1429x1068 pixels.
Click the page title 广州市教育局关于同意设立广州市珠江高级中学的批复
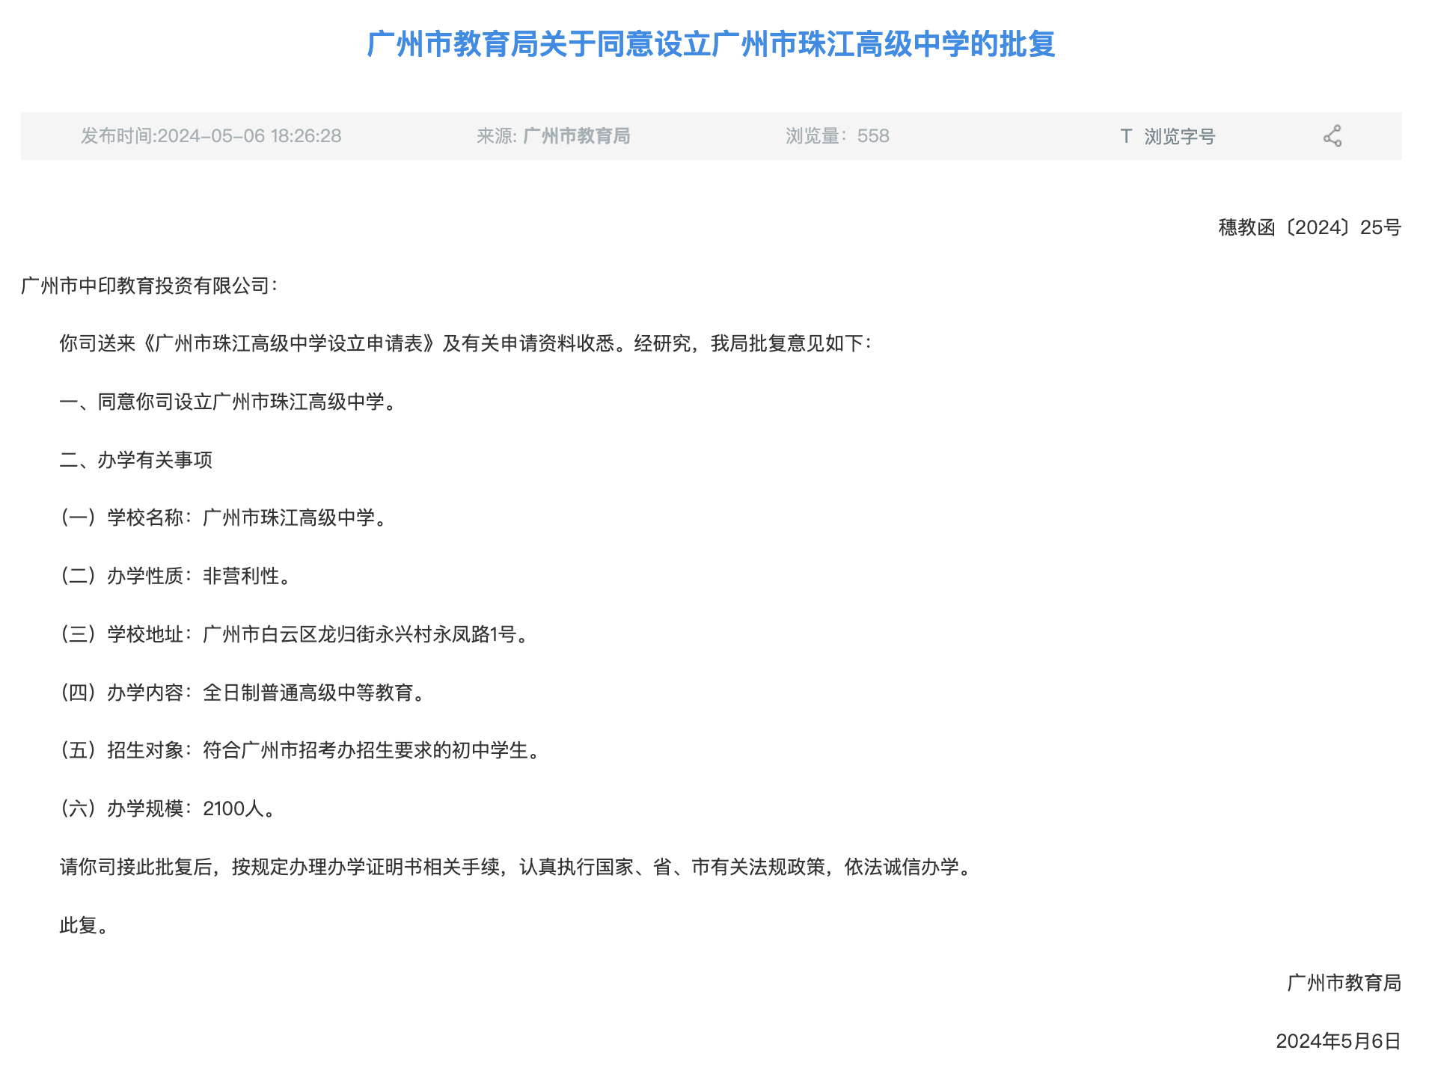coord(711,44)
